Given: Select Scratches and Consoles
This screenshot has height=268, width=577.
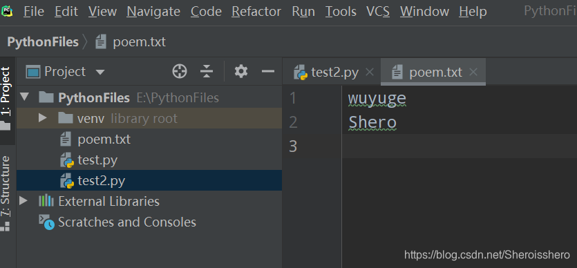Looking at the screenshot, I should click(149, 222).
